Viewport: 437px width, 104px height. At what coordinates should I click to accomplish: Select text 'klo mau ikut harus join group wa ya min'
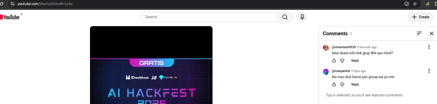[363, 77]
